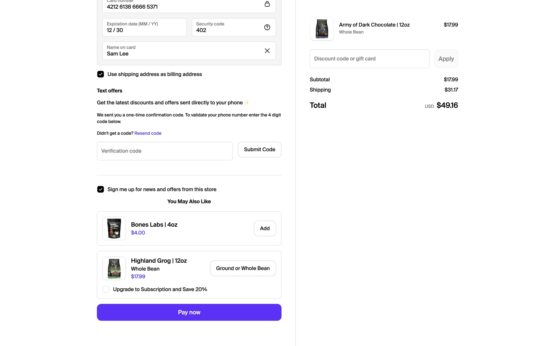
Task: Apply the discount code
Action: pos(446,59)
